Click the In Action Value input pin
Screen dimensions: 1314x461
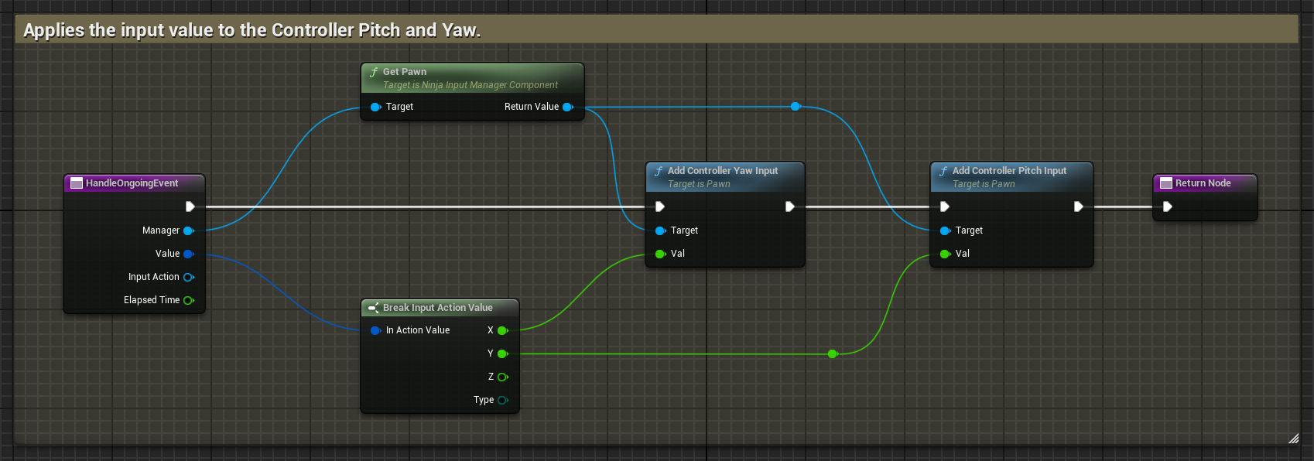pos(375,330)
